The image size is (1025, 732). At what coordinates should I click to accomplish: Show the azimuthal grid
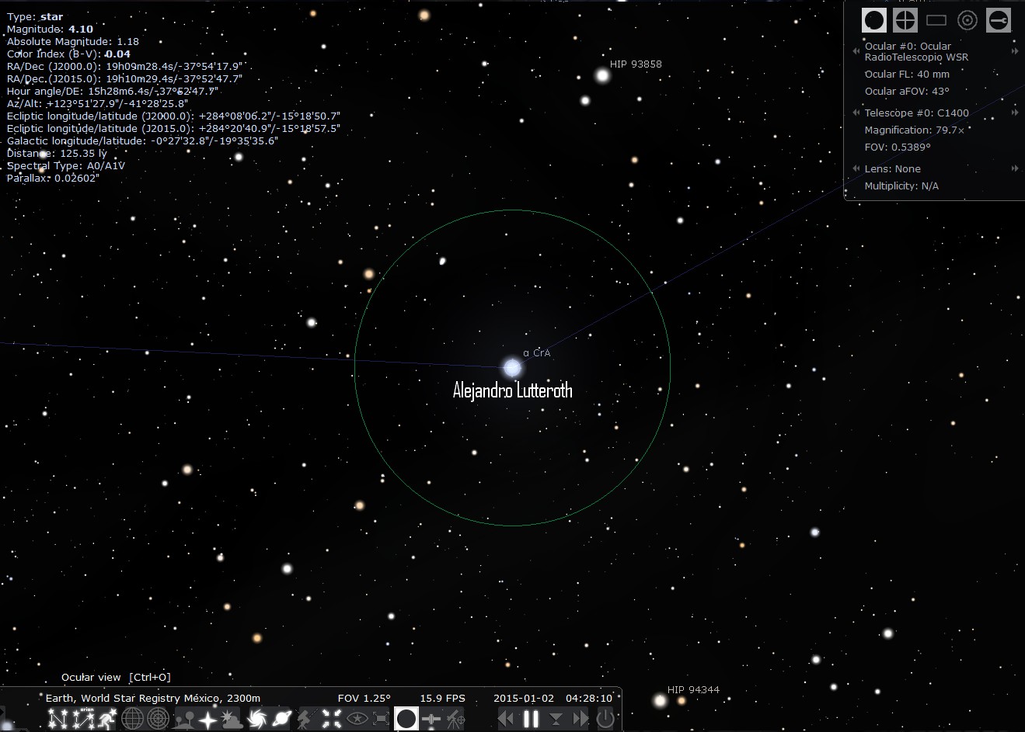point(158,719)
